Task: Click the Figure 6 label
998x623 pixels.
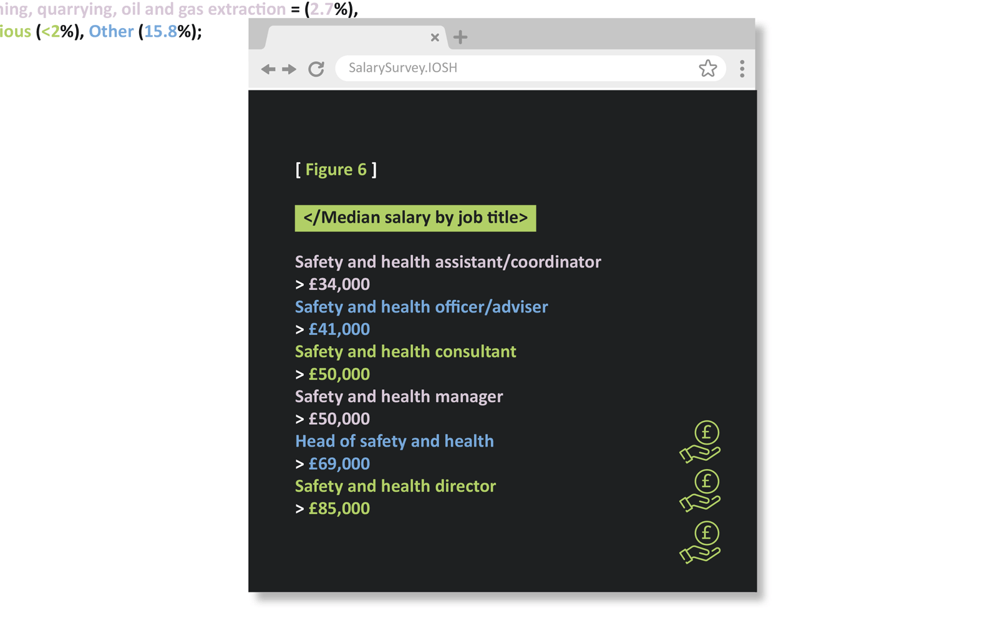Action: pyautogui.click(x=336, y=170)
